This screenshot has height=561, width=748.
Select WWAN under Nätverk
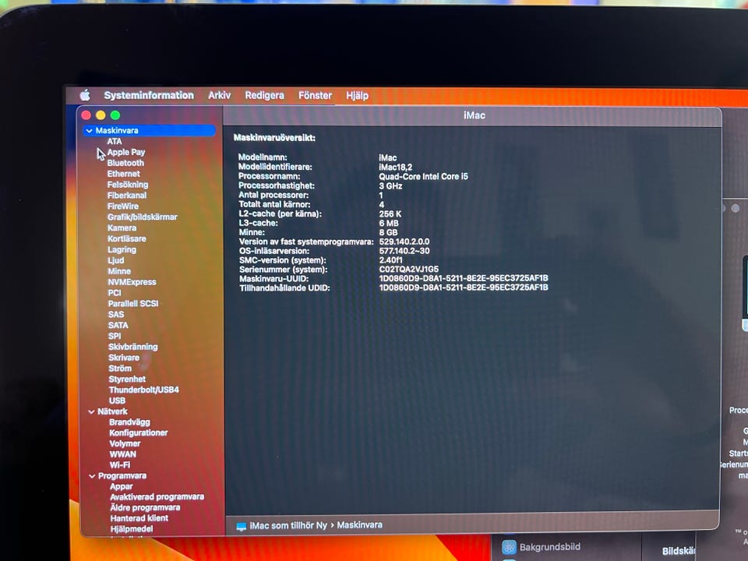click(x=122, y=454)
